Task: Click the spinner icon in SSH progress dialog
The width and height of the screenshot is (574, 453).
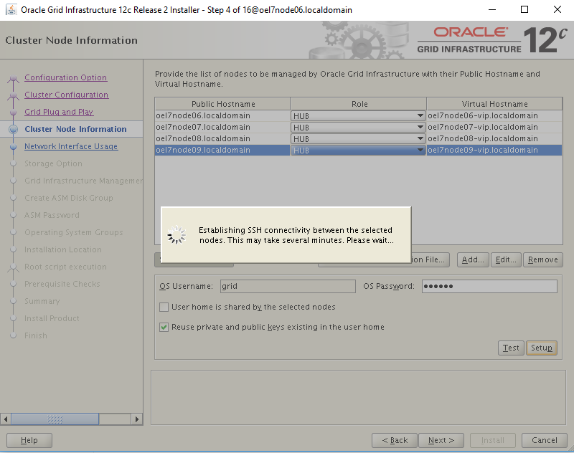Action: [176, 235]
